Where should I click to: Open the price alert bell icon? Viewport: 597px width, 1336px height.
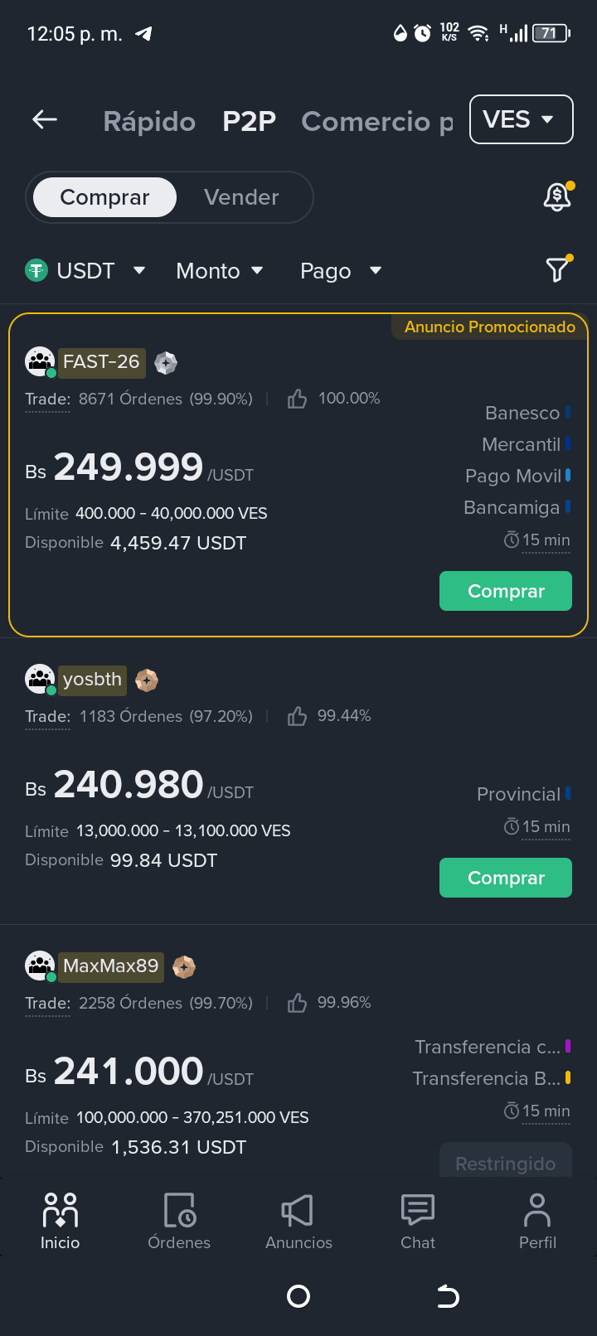point(557,196)
